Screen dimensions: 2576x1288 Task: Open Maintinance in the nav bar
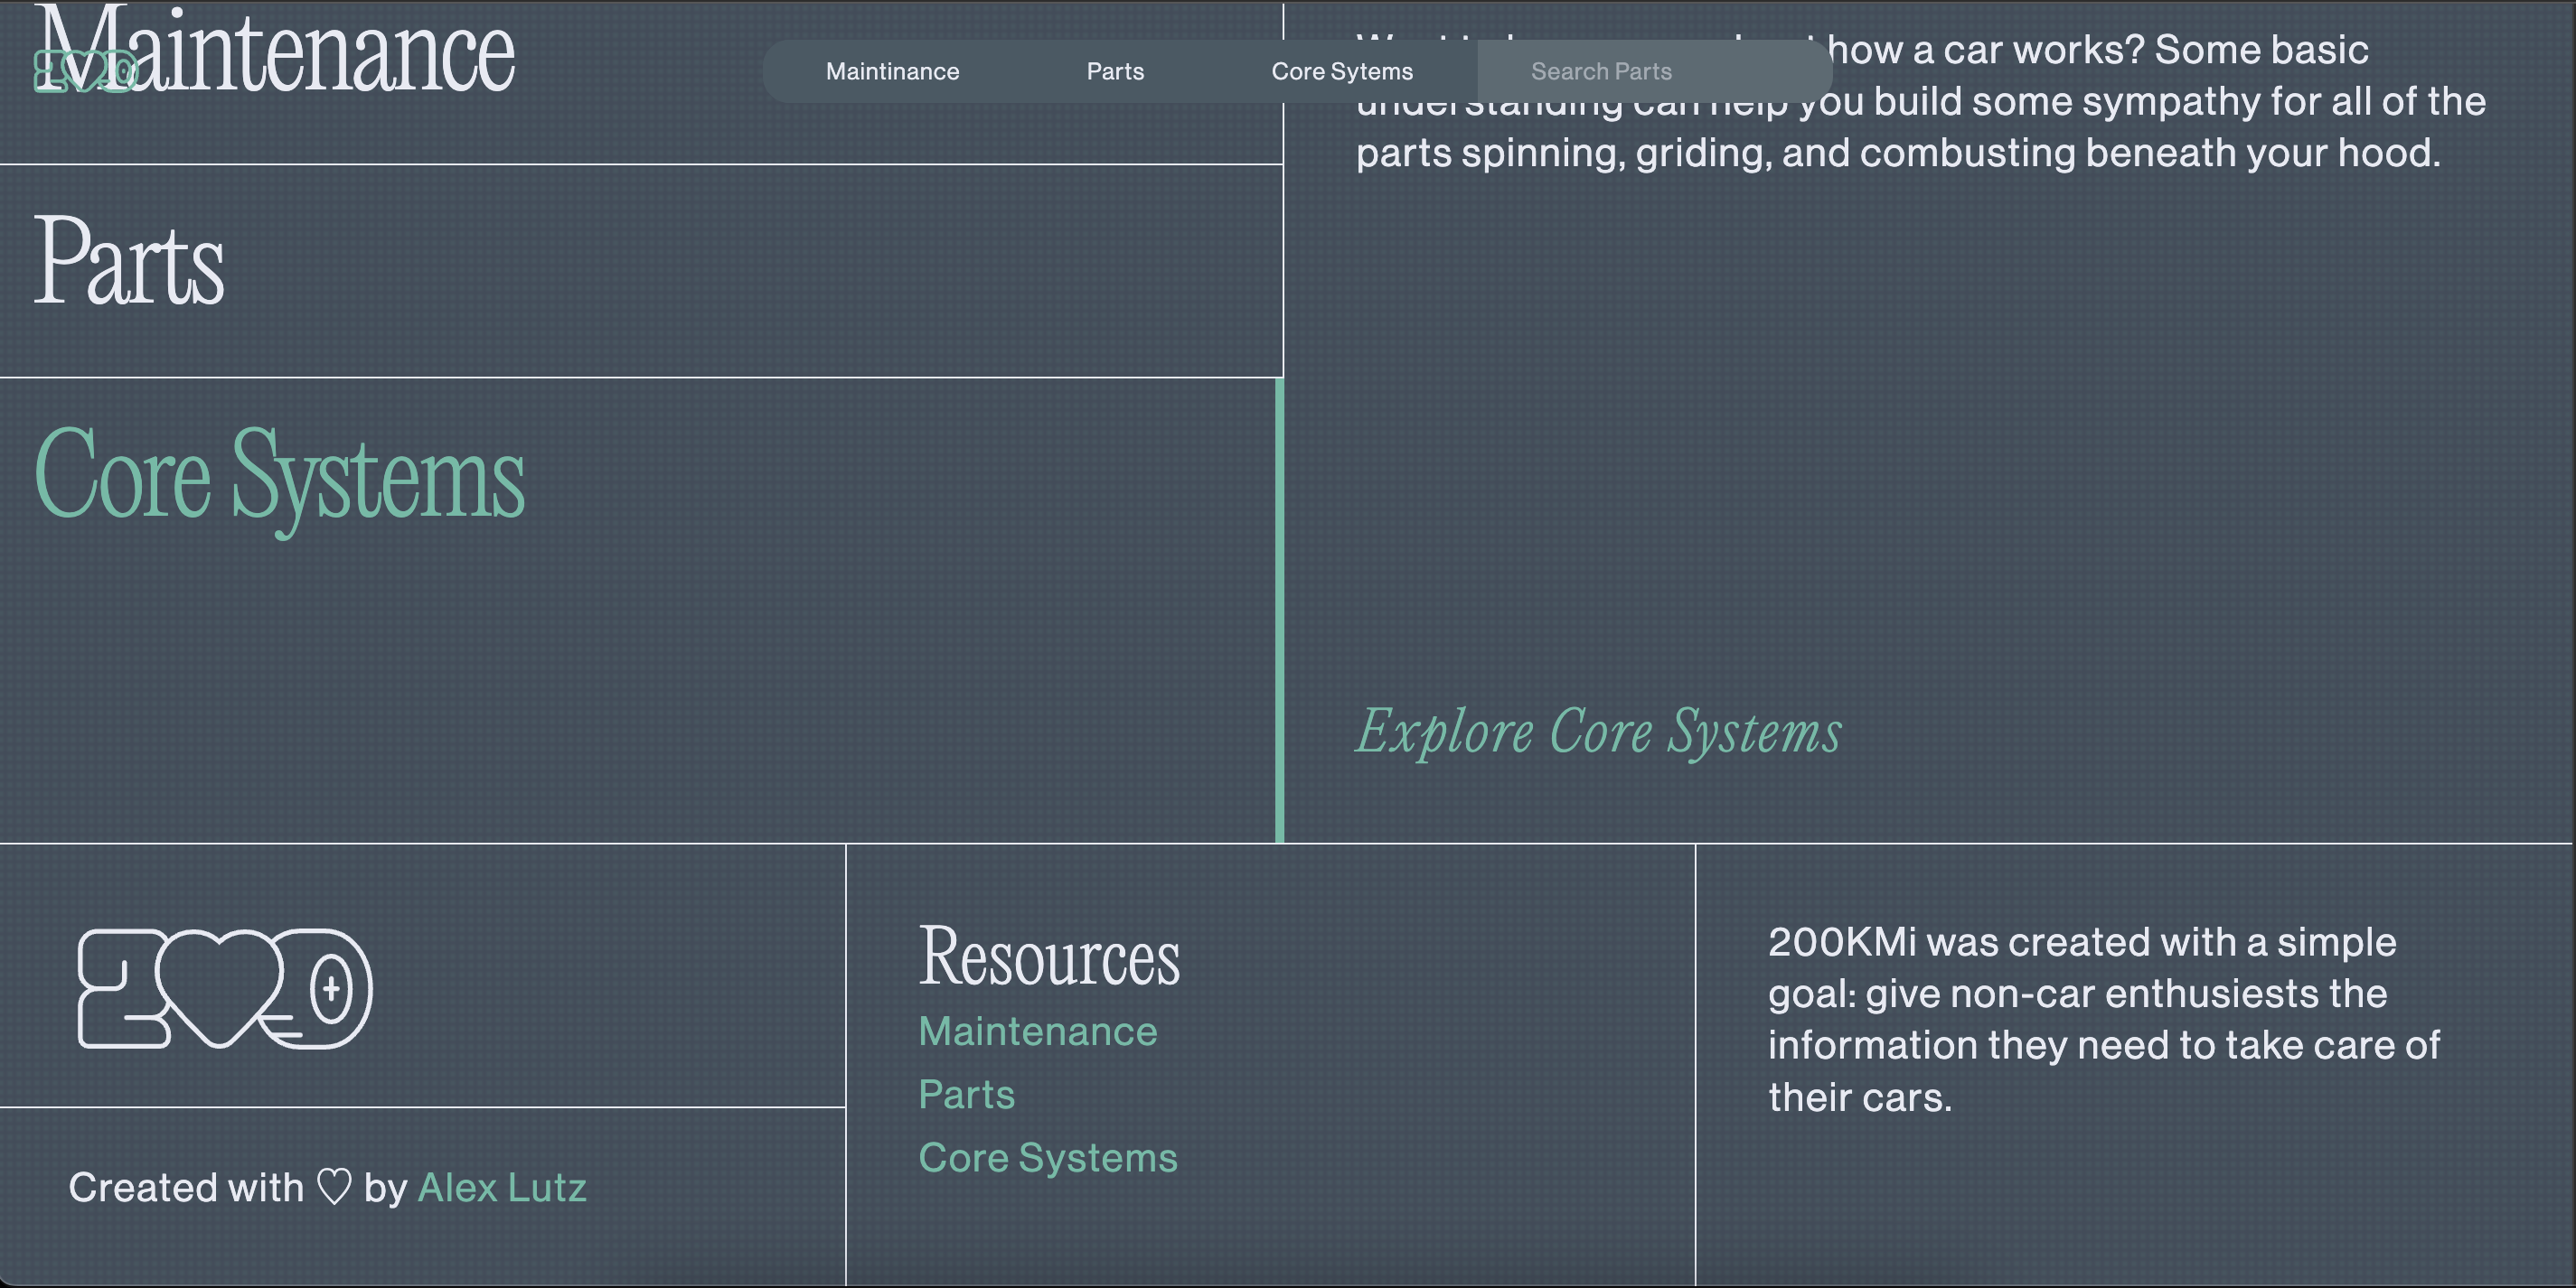[892, 71]
